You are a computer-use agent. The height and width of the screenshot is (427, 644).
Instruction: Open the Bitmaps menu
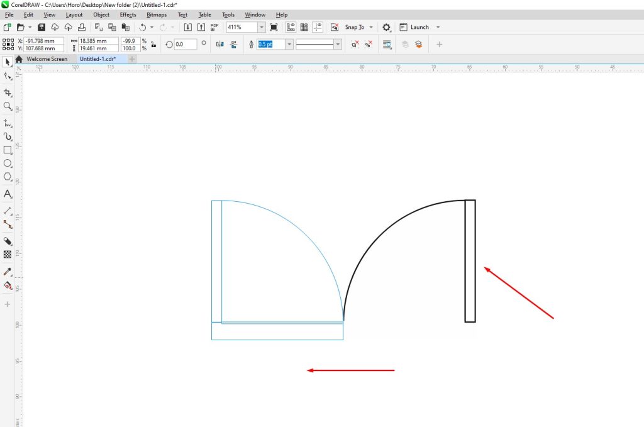[x=156, y=14]
